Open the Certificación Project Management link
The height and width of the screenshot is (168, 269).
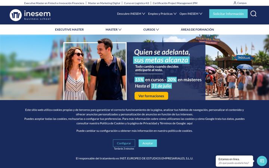click(175, 3)
